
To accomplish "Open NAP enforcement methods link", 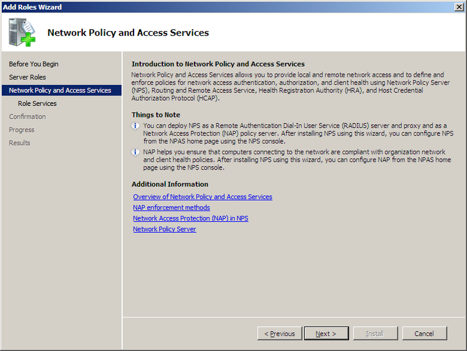I will click(x=172, y=207).
